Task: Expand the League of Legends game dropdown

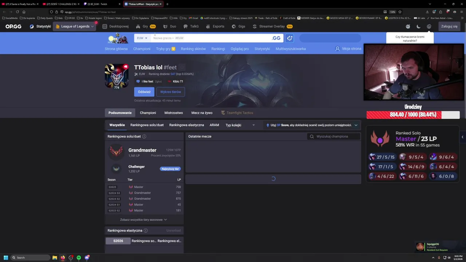Action: pyautogui.click(x=75, y=26)
